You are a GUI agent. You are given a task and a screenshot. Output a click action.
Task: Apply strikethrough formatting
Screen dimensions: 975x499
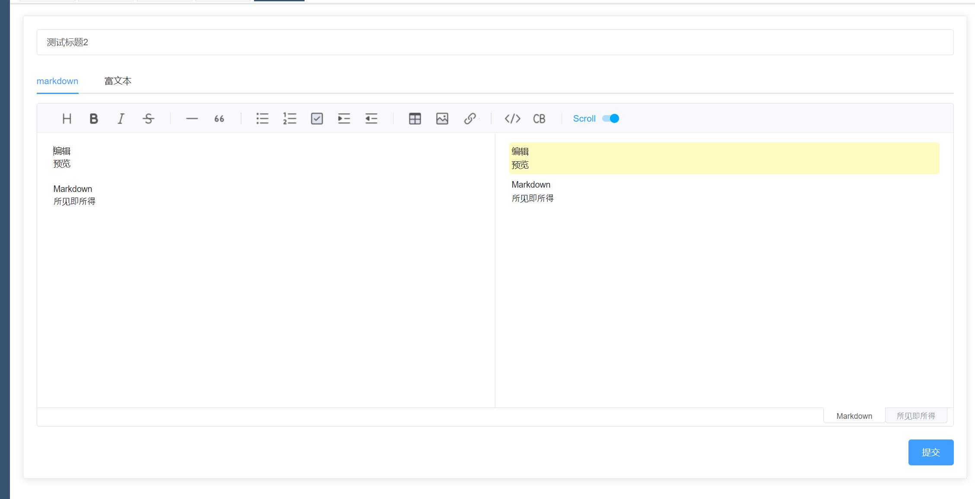pyautogui.click(x=148, y=119)
